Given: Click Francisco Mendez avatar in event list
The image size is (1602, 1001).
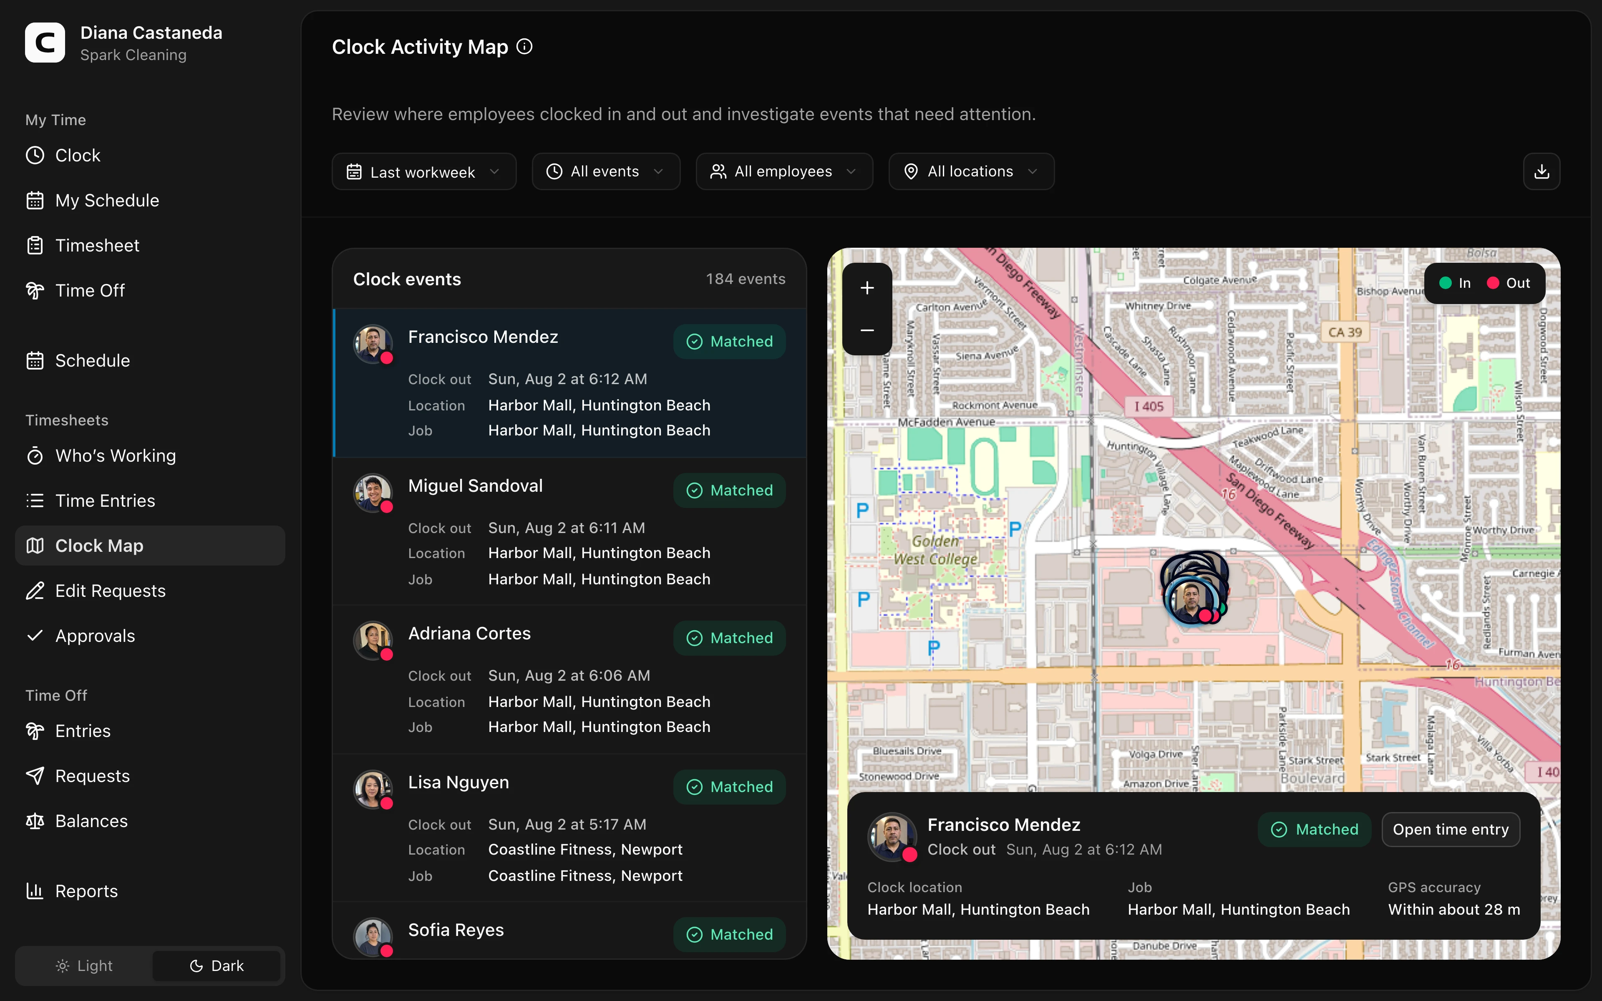Looking at the screenshot, I should pyautogui.click(x=373, y=344).
